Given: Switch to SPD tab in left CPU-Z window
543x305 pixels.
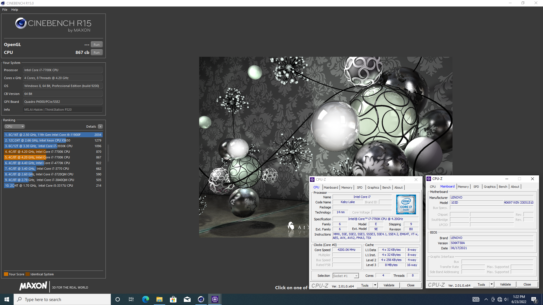Looking at the screenshot, I should coord(359,188).
